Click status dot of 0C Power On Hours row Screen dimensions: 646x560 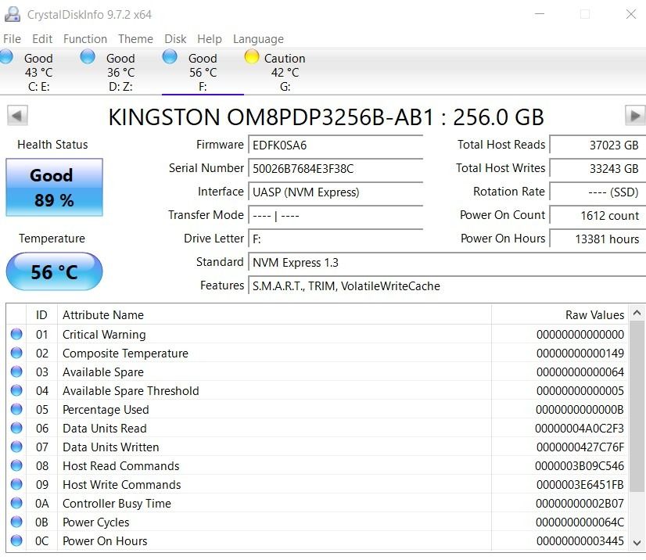[x=16, y=540]
